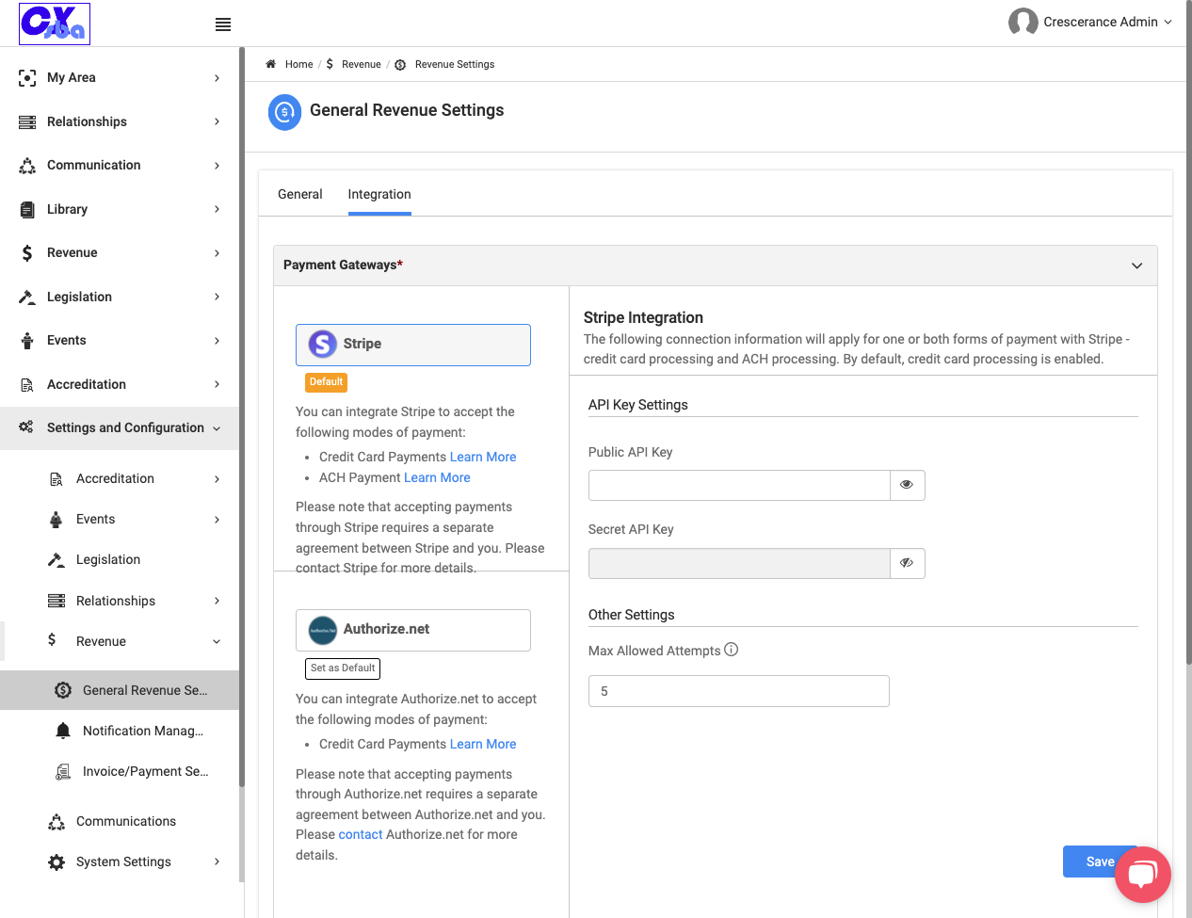This screenshot has width=1192, height=918.
Task: Go to the Home breadcrumb link
Action: [298, 64]
